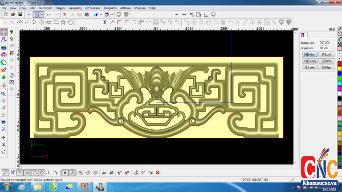Select the star shape drawing tool
The width and height of the screenshot is (342, 192).
click(63, 22)
